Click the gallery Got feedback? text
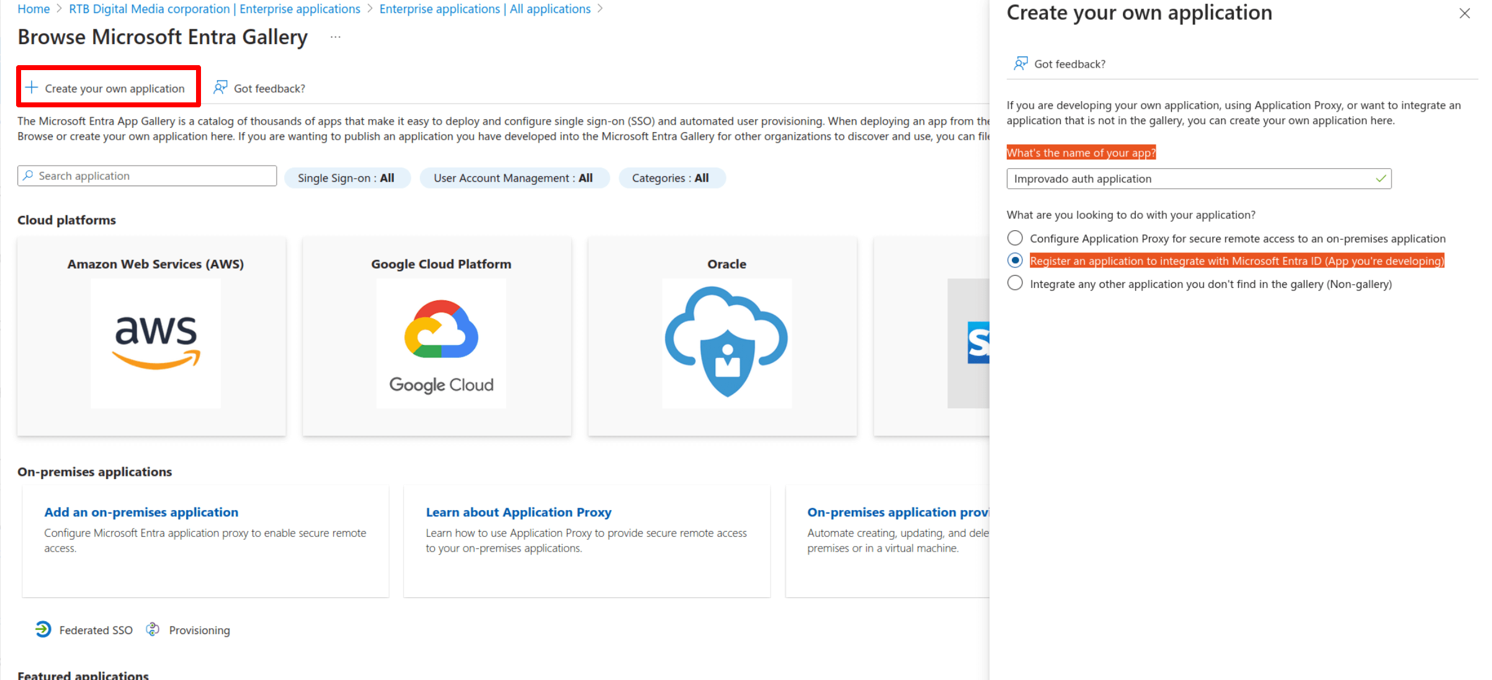This screenshot has height=680, width=1492. pos(269,88)
